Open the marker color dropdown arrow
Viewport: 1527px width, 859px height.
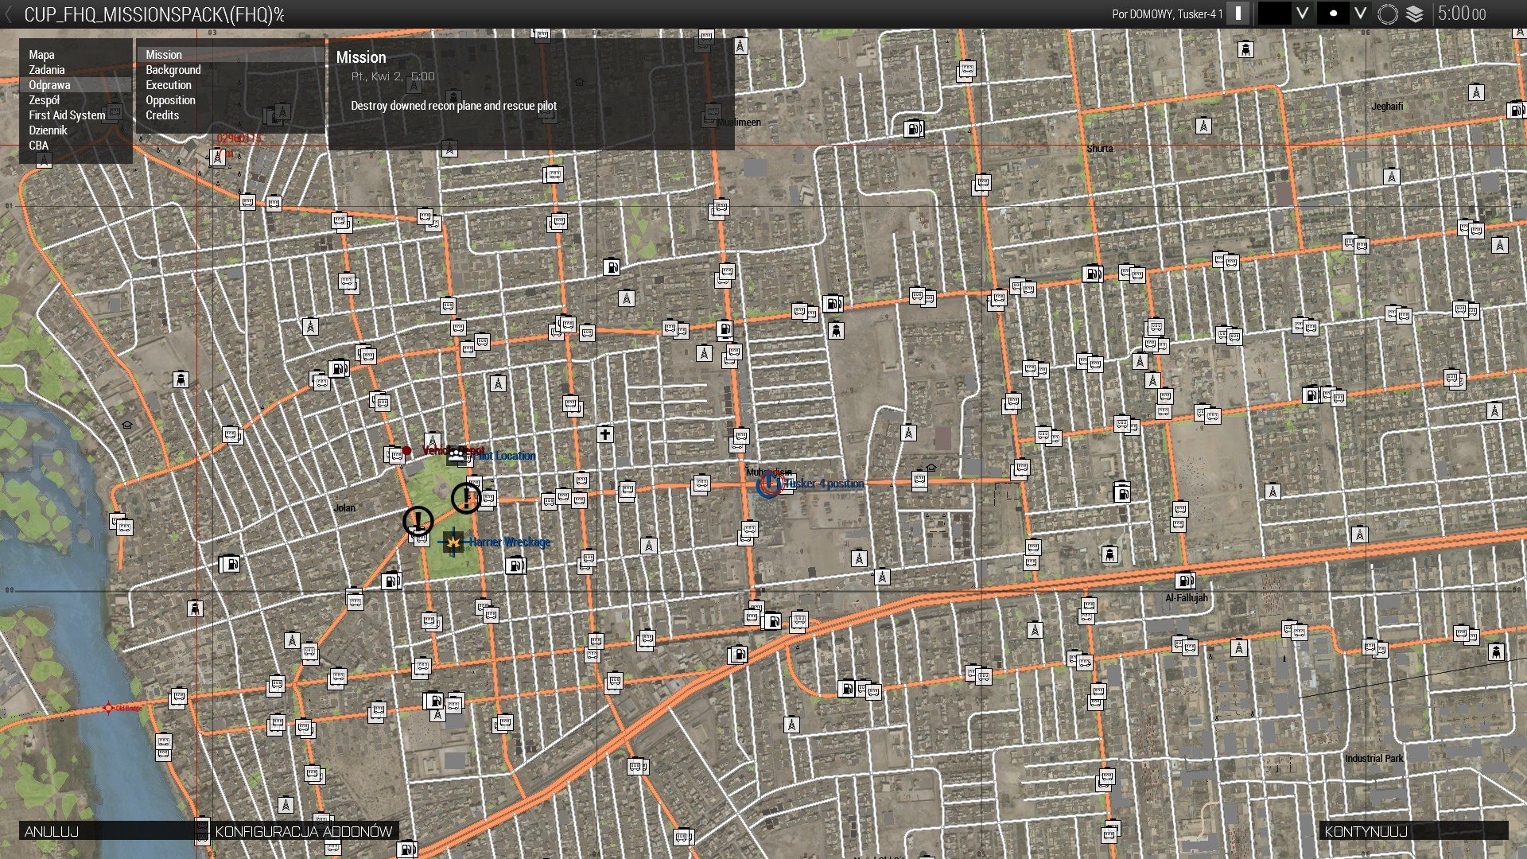tap(1302, 14)
